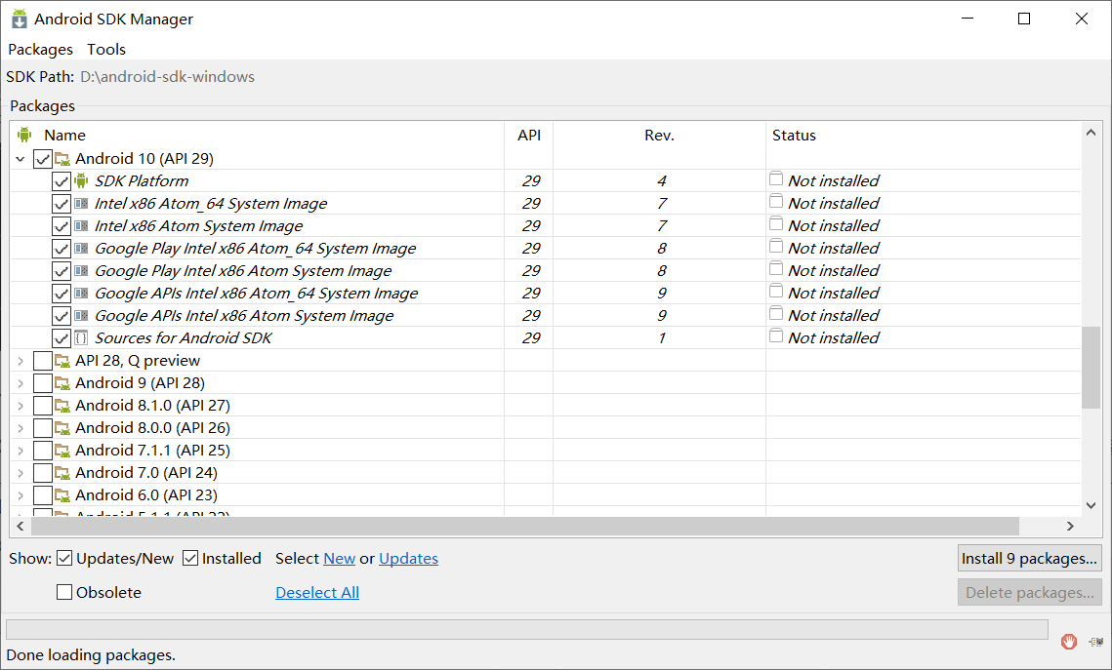Check the Android 8.1.0 (API 27) package box
1112x670 pixels.
(42, 405)
